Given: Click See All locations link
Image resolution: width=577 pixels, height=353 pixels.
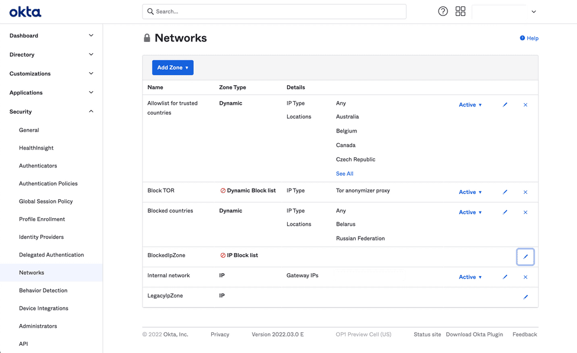Looking at the screenshot, I should [x=344, y=174].
